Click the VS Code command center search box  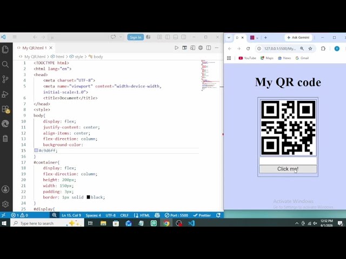(77, 37)
